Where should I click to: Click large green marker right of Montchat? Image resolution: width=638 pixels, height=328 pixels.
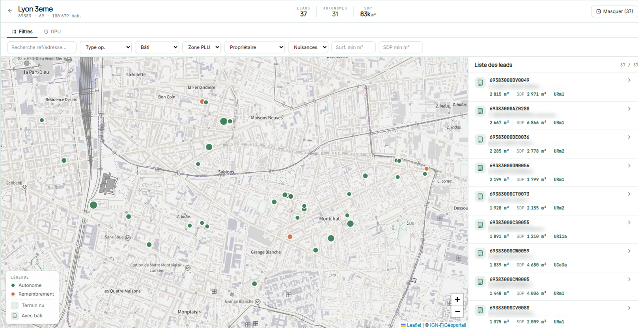tap(350, 224)
